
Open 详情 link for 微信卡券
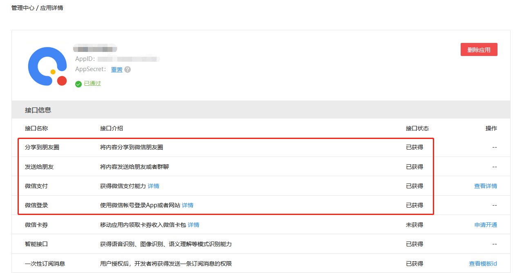click(x=193, y=225)
